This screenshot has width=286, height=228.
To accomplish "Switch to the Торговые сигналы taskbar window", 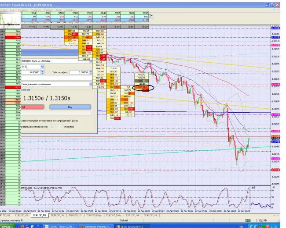I will coord(96,226).
